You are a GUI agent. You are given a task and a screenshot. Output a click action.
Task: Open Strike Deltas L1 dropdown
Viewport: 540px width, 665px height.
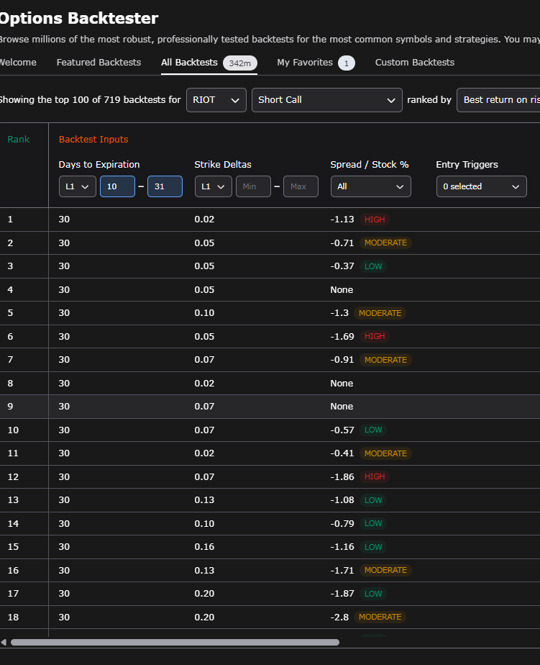tap(214, 186)
